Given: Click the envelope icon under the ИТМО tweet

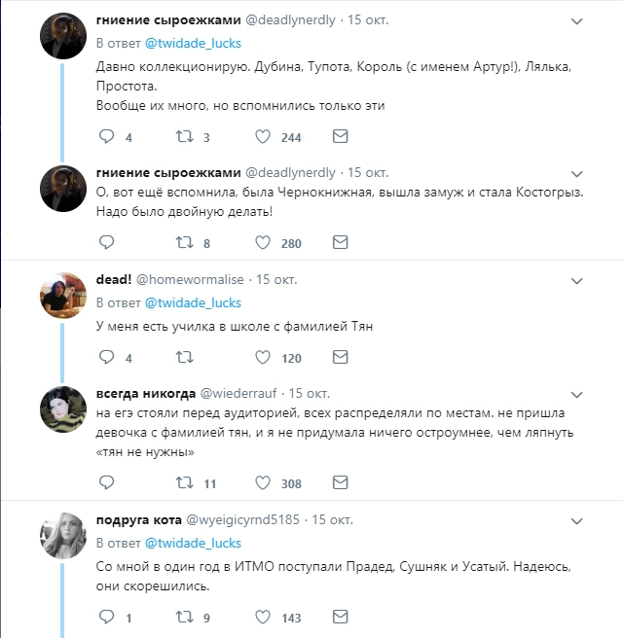Looking at the screenshot, I should coord(340,617).
